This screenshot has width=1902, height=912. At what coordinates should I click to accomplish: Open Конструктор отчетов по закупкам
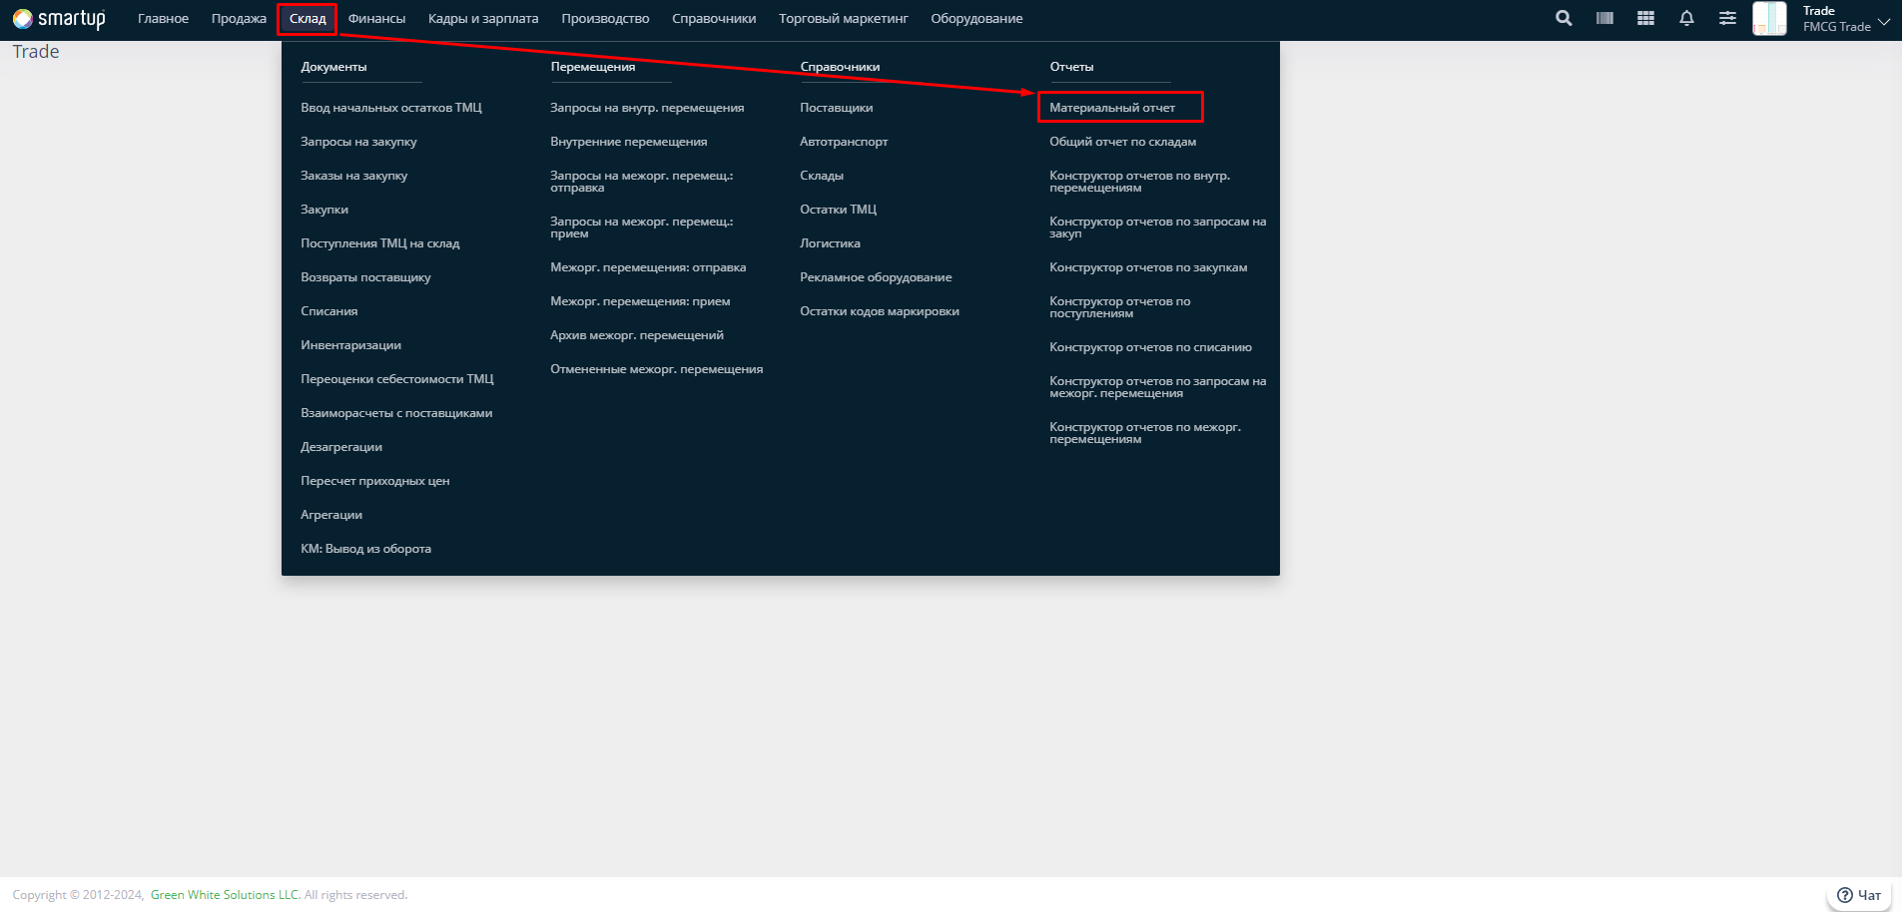tap(1148, 267)
